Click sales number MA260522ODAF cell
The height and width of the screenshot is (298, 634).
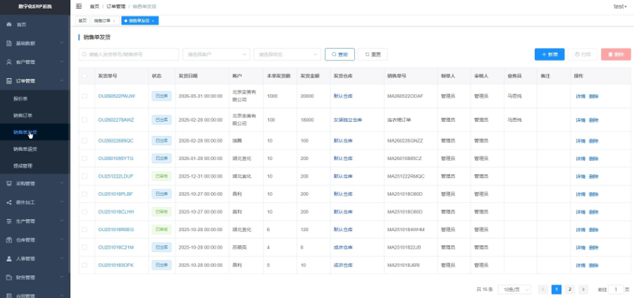tap(404, 97)
